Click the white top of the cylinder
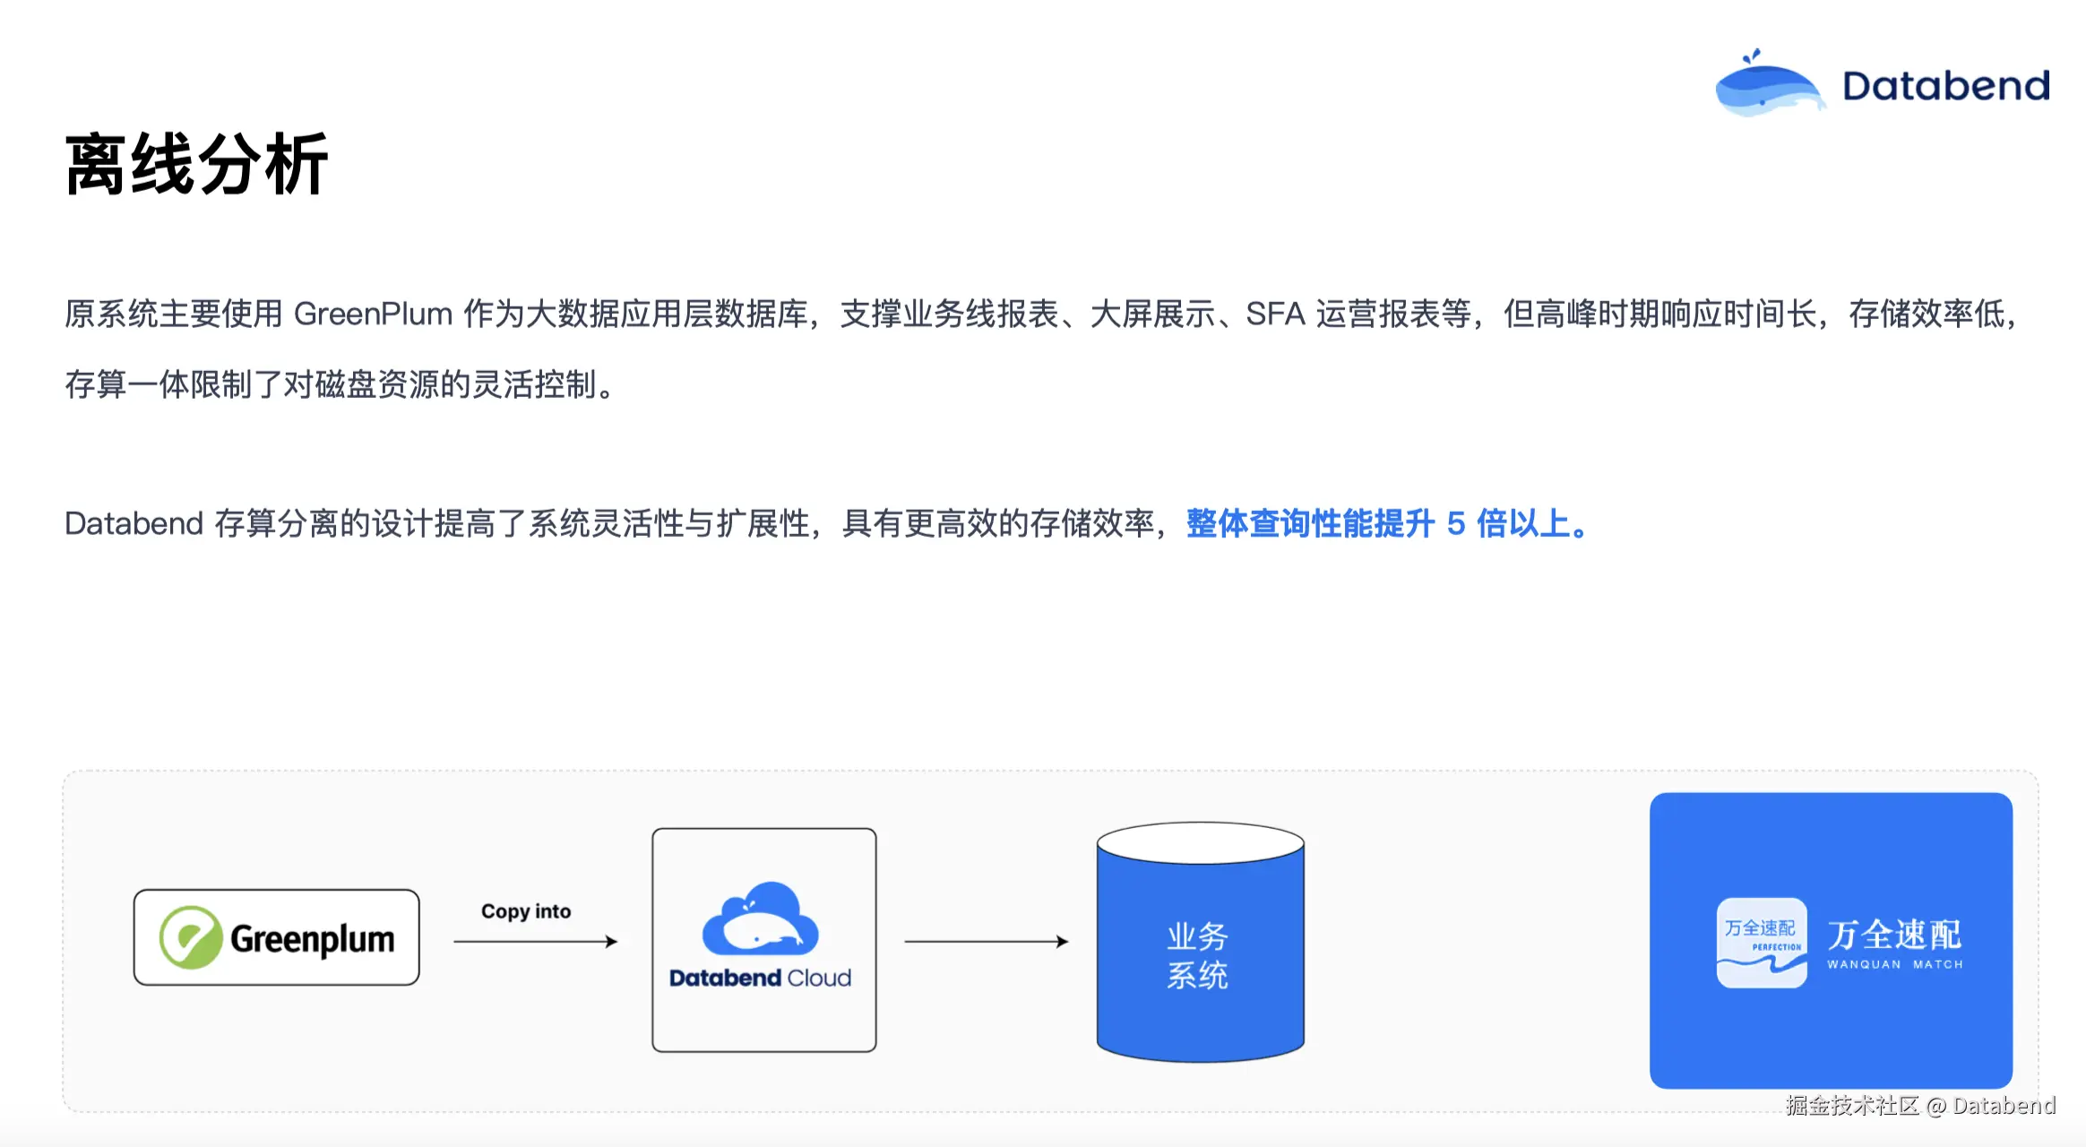This screenshot has height=1147, width=2086. 1199,842
